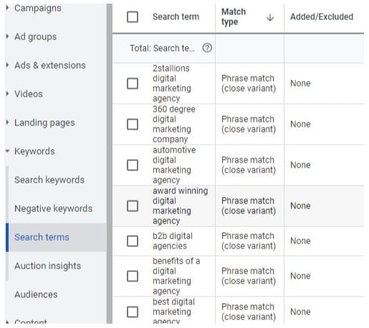Screen dimensions: 369x328
Task: Open Negative keywords page
Action: (53, 208)
